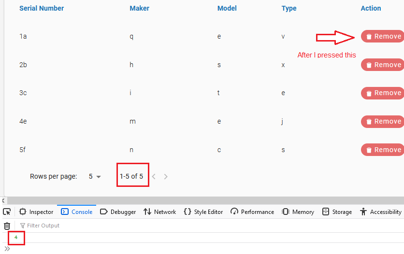Viewport: 404px width, 254px height.
Task: Click the Rows per page label
Action: 54,176
